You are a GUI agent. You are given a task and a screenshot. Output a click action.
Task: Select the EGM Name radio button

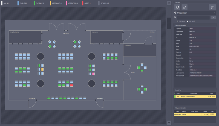pos(178,21)
